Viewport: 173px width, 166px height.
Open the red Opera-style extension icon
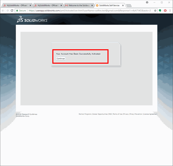[x=165, y=11]
